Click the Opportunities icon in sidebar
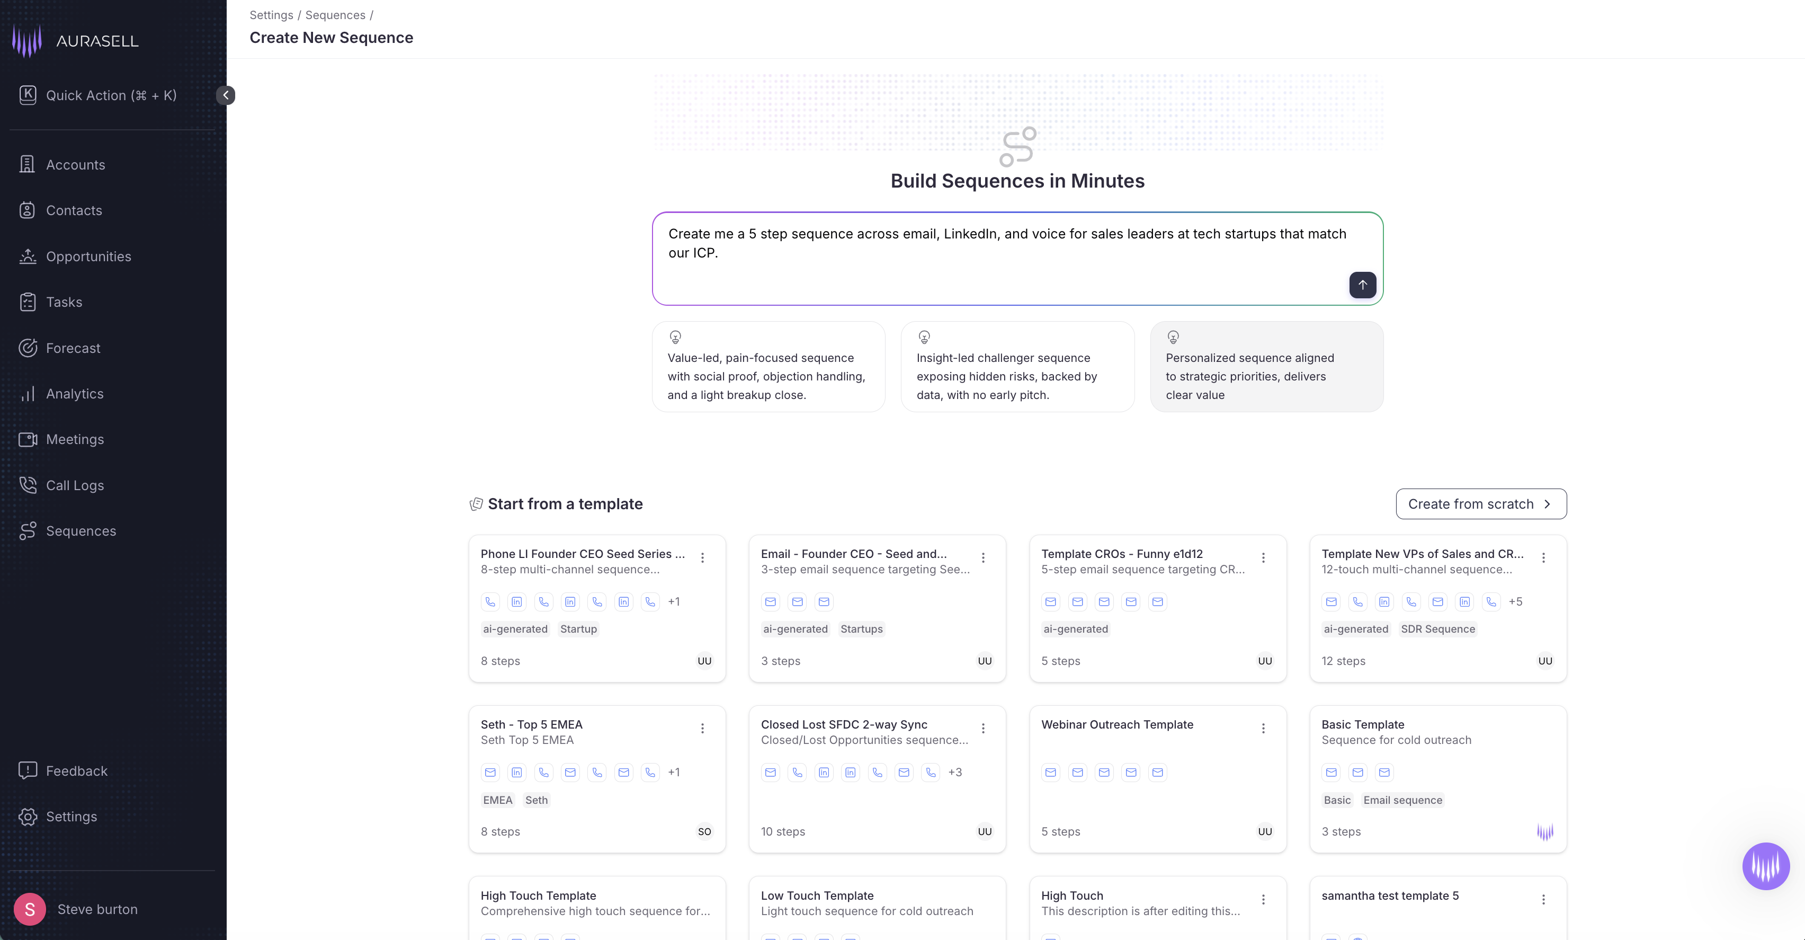The height and width of the screenshot is (940, 1805). [28, 256]
